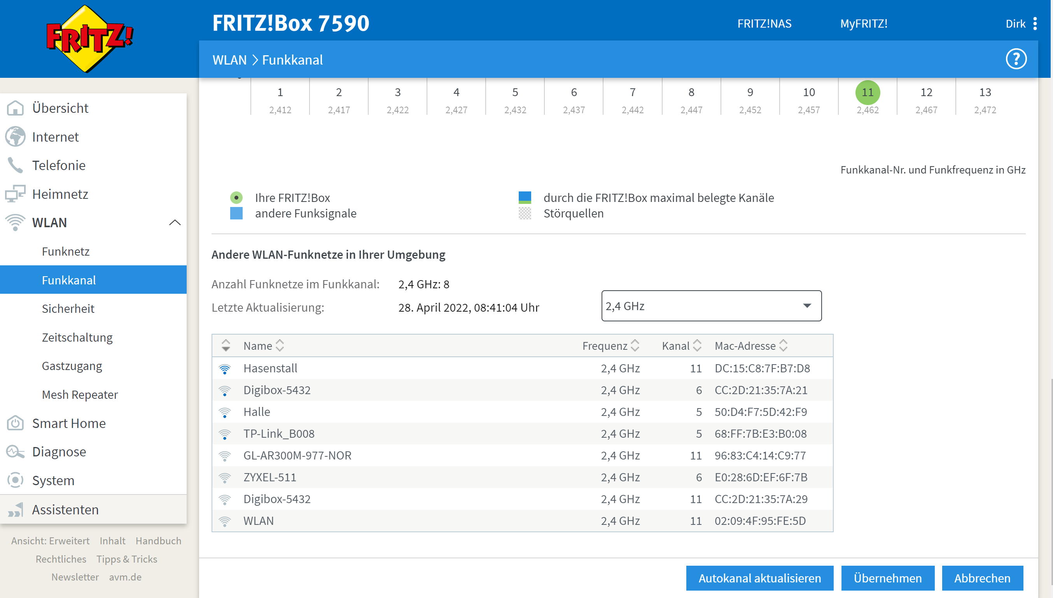The height and width of the screenshot is (598, 1053).
Task: Open the user menu three-dots icon
Action: click(x=1035, y=23)
